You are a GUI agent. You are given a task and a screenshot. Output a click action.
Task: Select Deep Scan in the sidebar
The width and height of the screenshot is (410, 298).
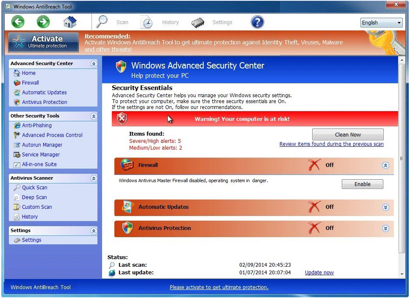coord(34,197)
